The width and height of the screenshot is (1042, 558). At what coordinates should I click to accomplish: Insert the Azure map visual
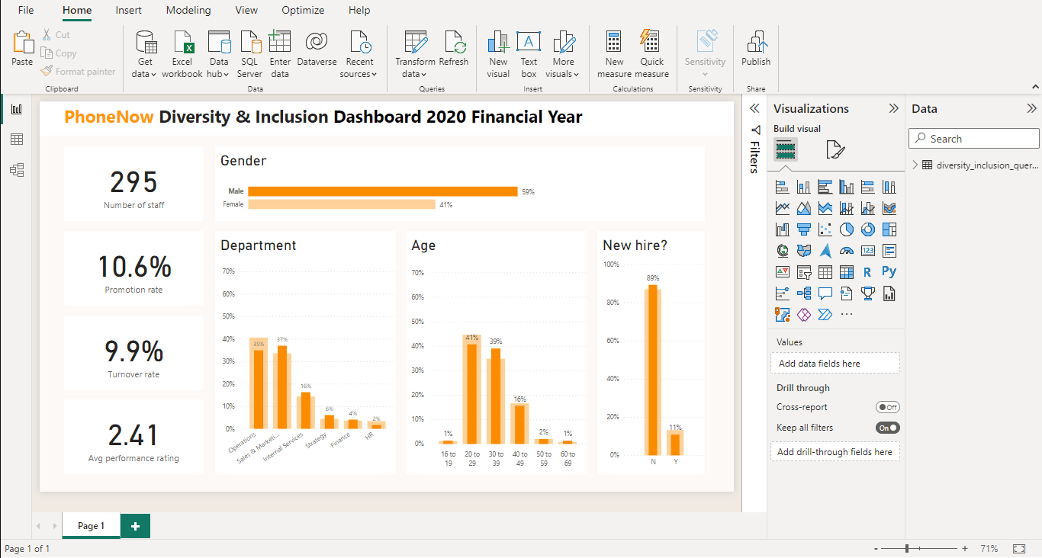pos(825,251)
